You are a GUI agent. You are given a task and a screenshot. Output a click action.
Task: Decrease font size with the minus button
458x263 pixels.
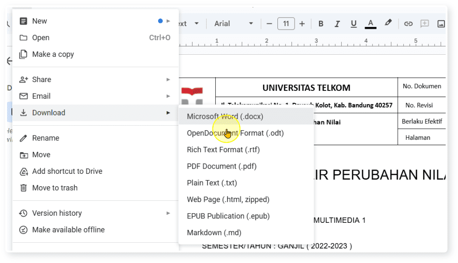pos(270,24)
